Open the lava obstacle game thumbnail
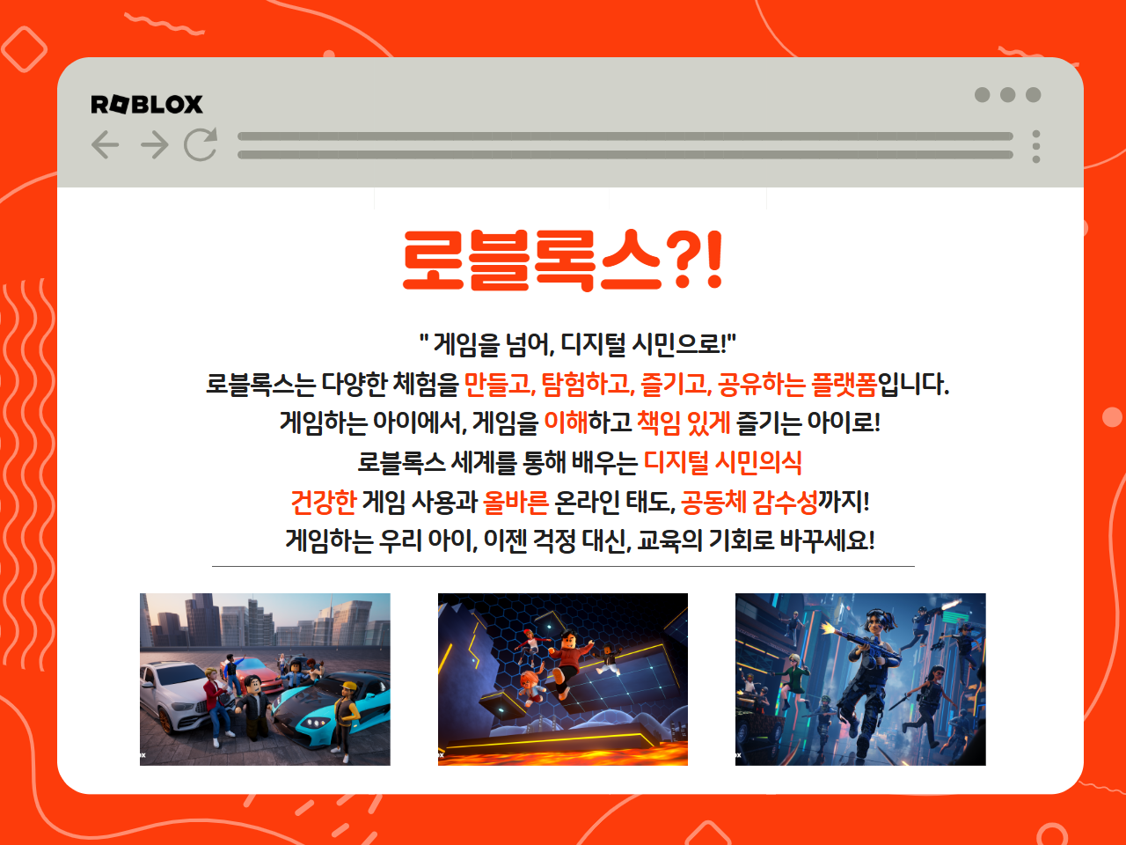1126x845 pixels. tap(563, 679)
